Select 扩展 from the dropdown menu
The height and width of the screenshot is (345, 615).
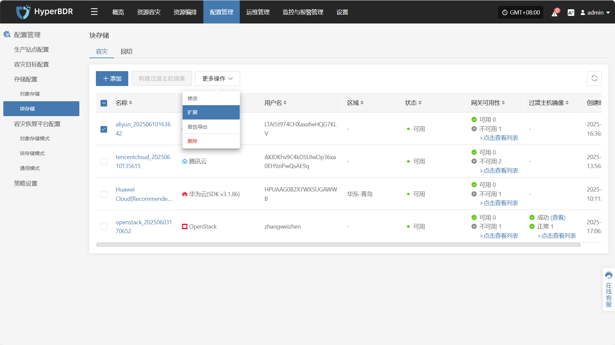click(211, 112)
